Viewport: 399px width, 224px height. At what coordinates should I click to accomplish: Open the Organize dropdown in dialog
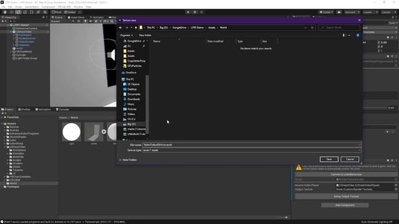click(126, 35)
